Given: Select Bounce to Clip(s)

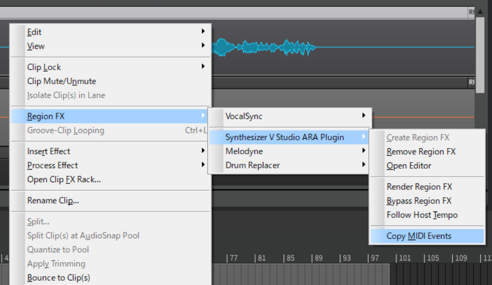Looking at the screenshot, I should (x=58, y=278).
